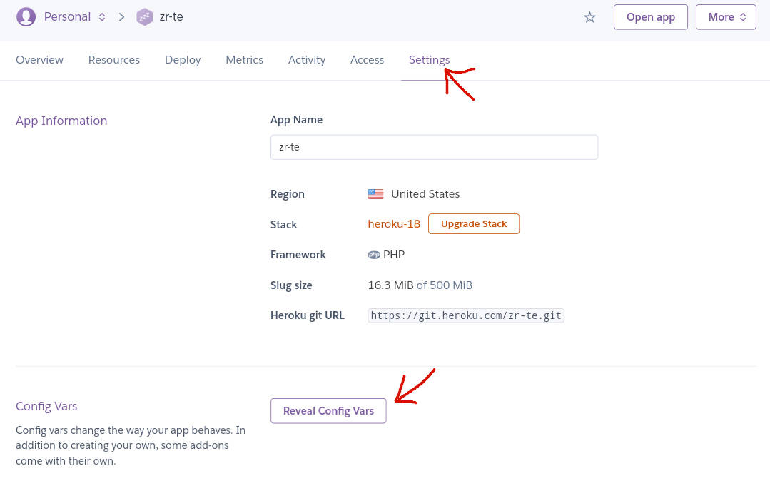
Task: Open the More dropdown menu
Action: coord(726,17)
